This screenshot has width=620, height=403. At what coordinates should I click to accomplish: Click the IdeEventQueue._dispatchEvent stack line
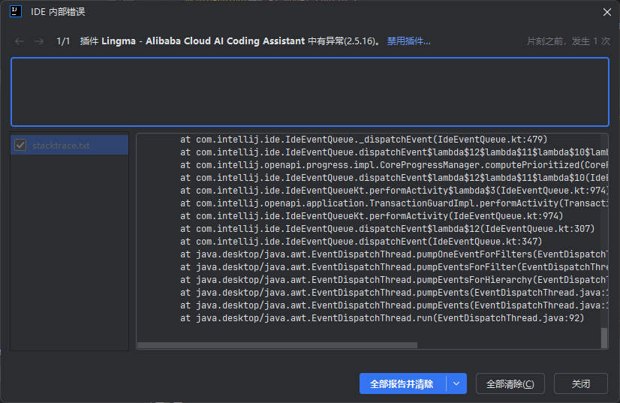tap(364, 139)
